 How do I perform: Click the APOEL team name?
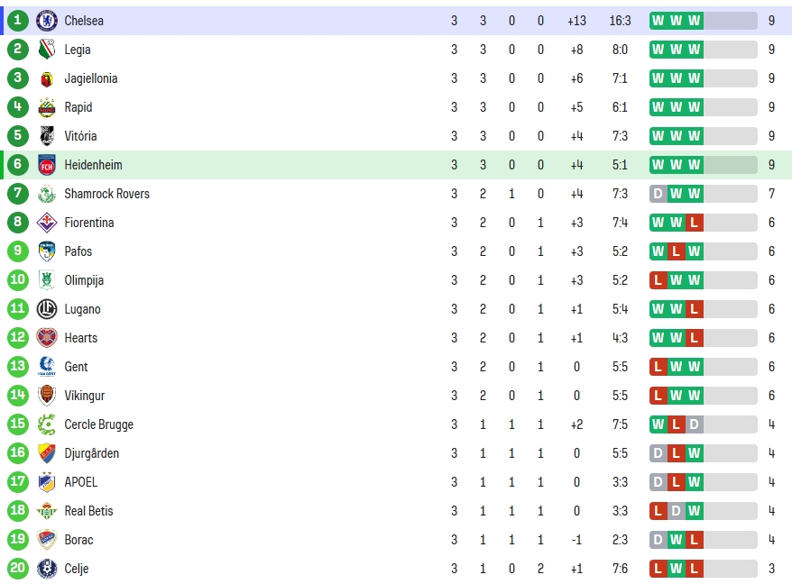pos(81,482)
